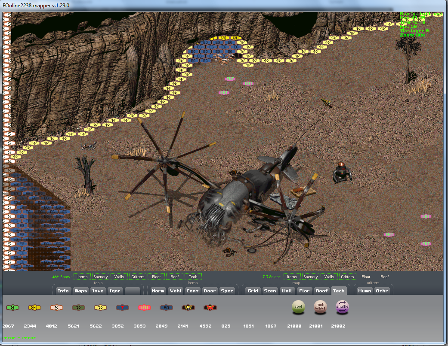Image resolution: width=448 pixels, height=346 pixels.
Task: Select the purple shuffle sphere icon
Action: (342, 307)
